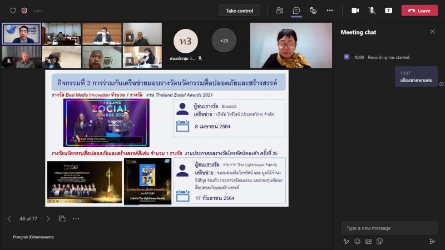Open the GIF picker icon

[368, 242]
